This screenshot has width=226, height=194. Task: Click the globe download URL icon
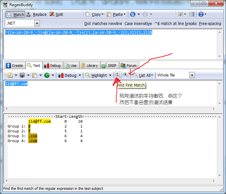pos(47,75)
